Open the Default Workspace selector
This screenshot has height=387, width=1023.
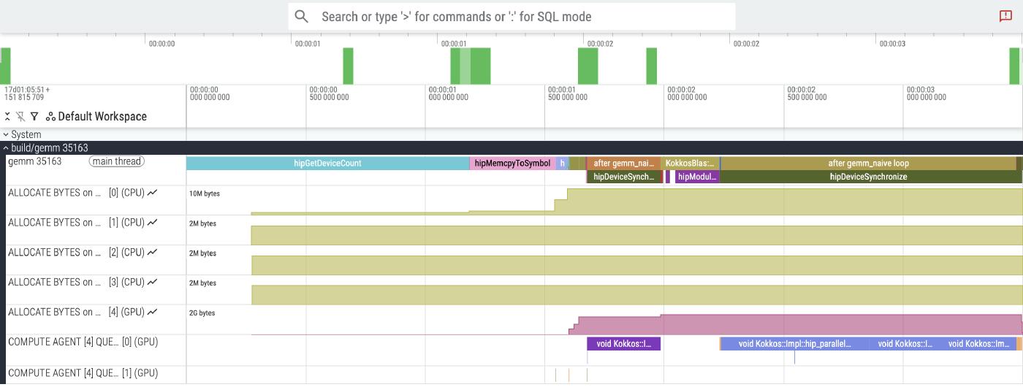(x=102, y=117)
